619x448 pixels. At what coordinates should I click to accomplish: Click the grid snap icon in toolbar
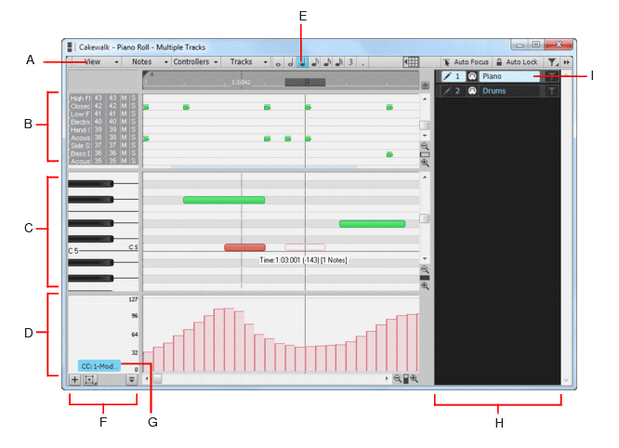point(411,62)
